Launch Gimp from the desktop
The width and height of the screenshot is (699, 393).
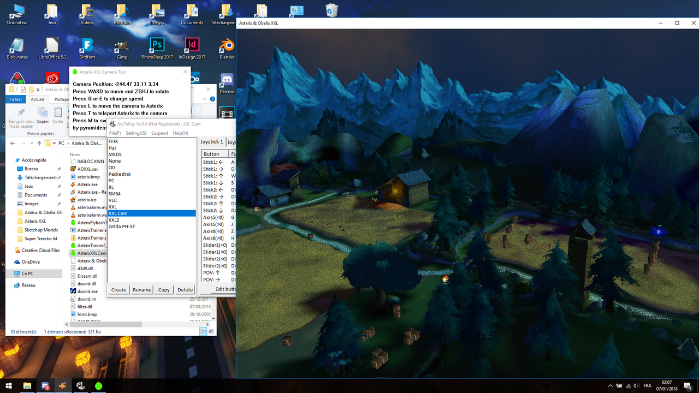pos(122,49)
